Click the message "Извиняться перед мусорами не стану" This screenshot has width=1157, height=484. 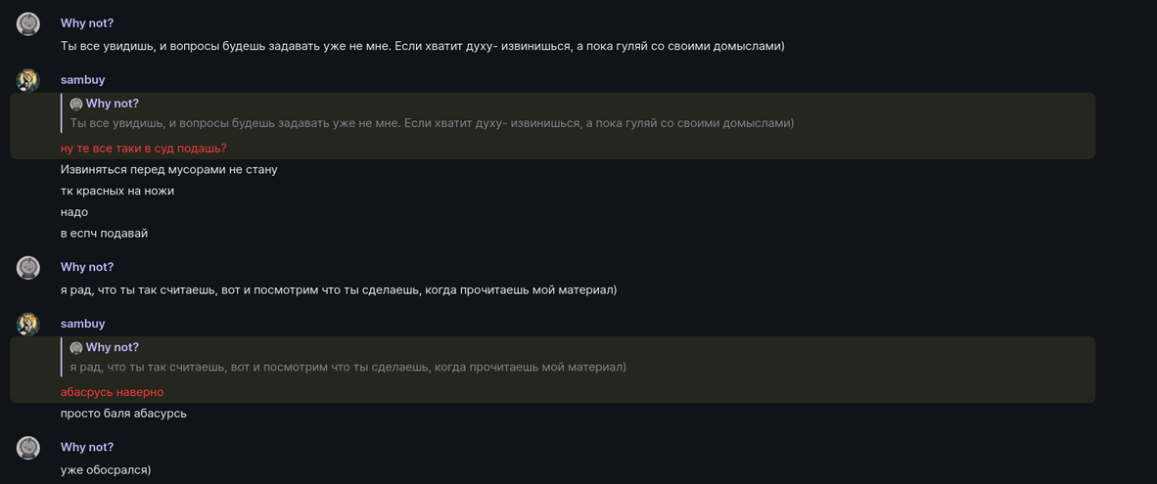168,170
